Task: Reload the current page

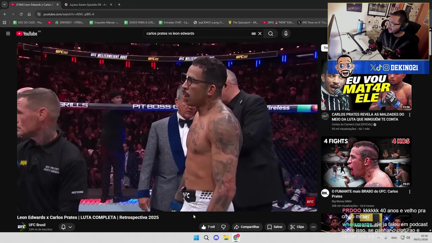Action: (21, 14)
